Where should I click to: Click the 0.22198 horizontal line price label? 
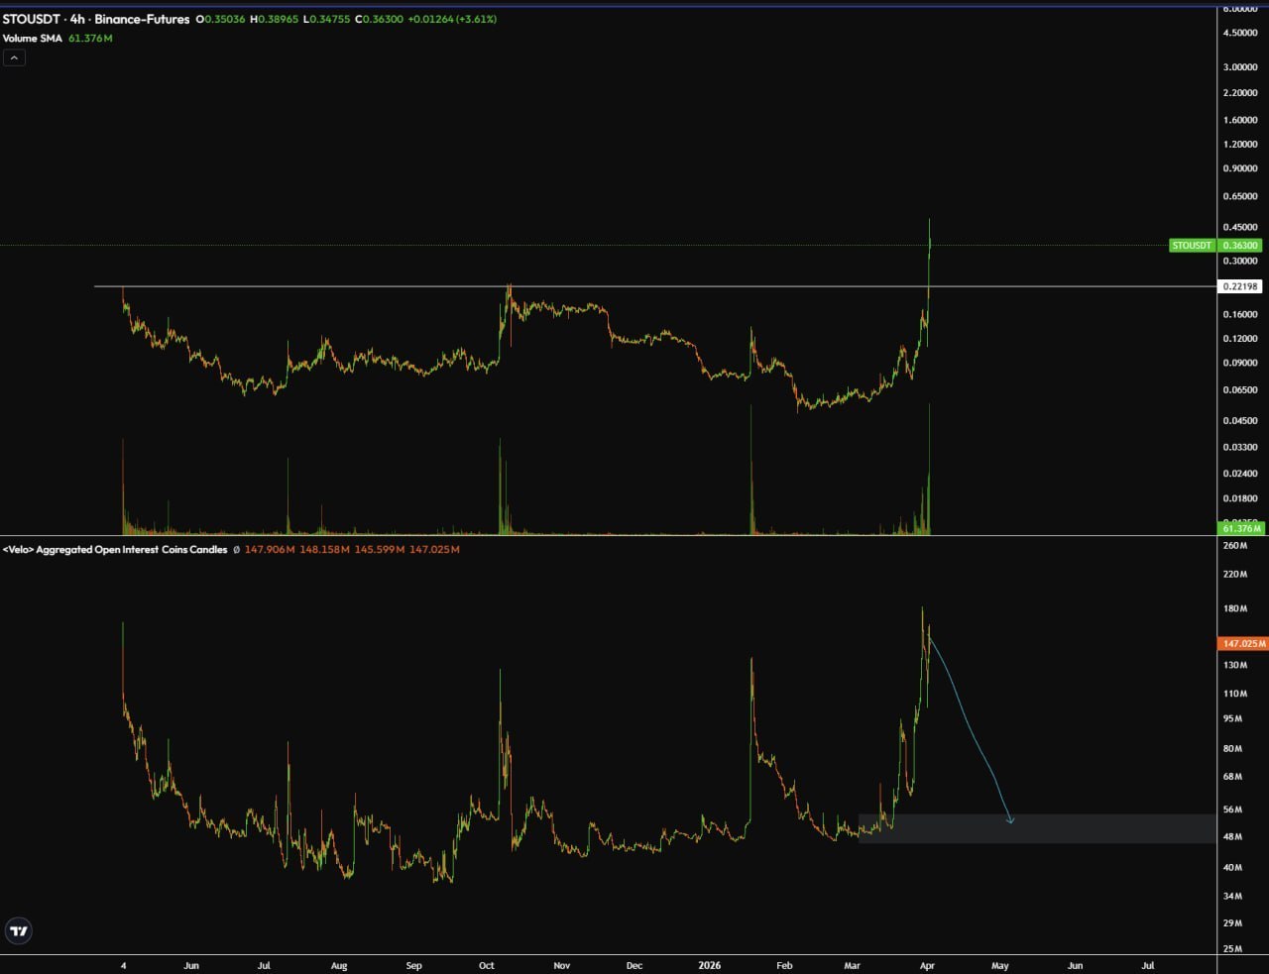pyautogui.click(x=1239, y=286)
